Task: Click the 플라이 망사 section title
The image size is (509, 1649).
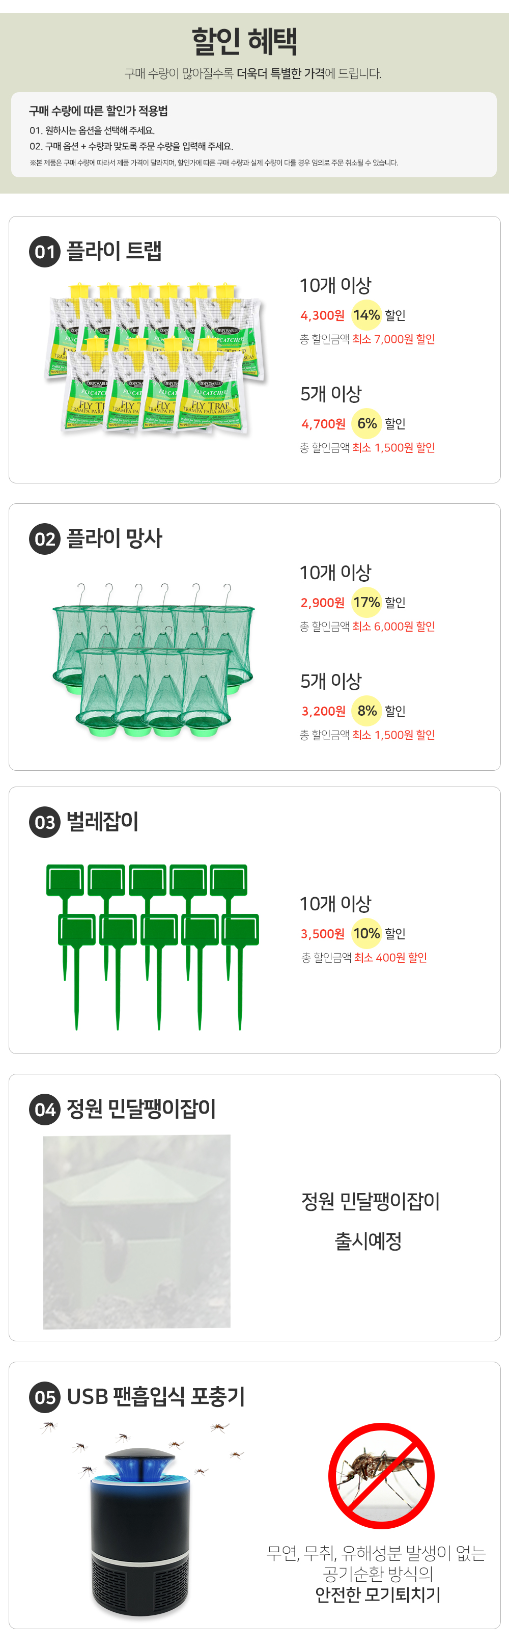Action: point(115,538)
